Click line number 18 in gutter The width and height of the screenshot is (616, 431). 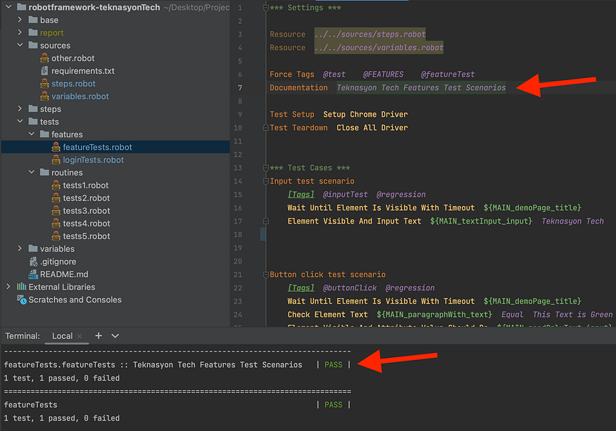tap(238, 235)
